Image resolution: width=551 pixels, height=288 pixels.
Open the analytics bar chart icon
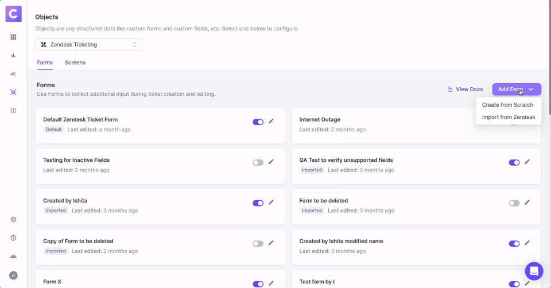[13, 56]
